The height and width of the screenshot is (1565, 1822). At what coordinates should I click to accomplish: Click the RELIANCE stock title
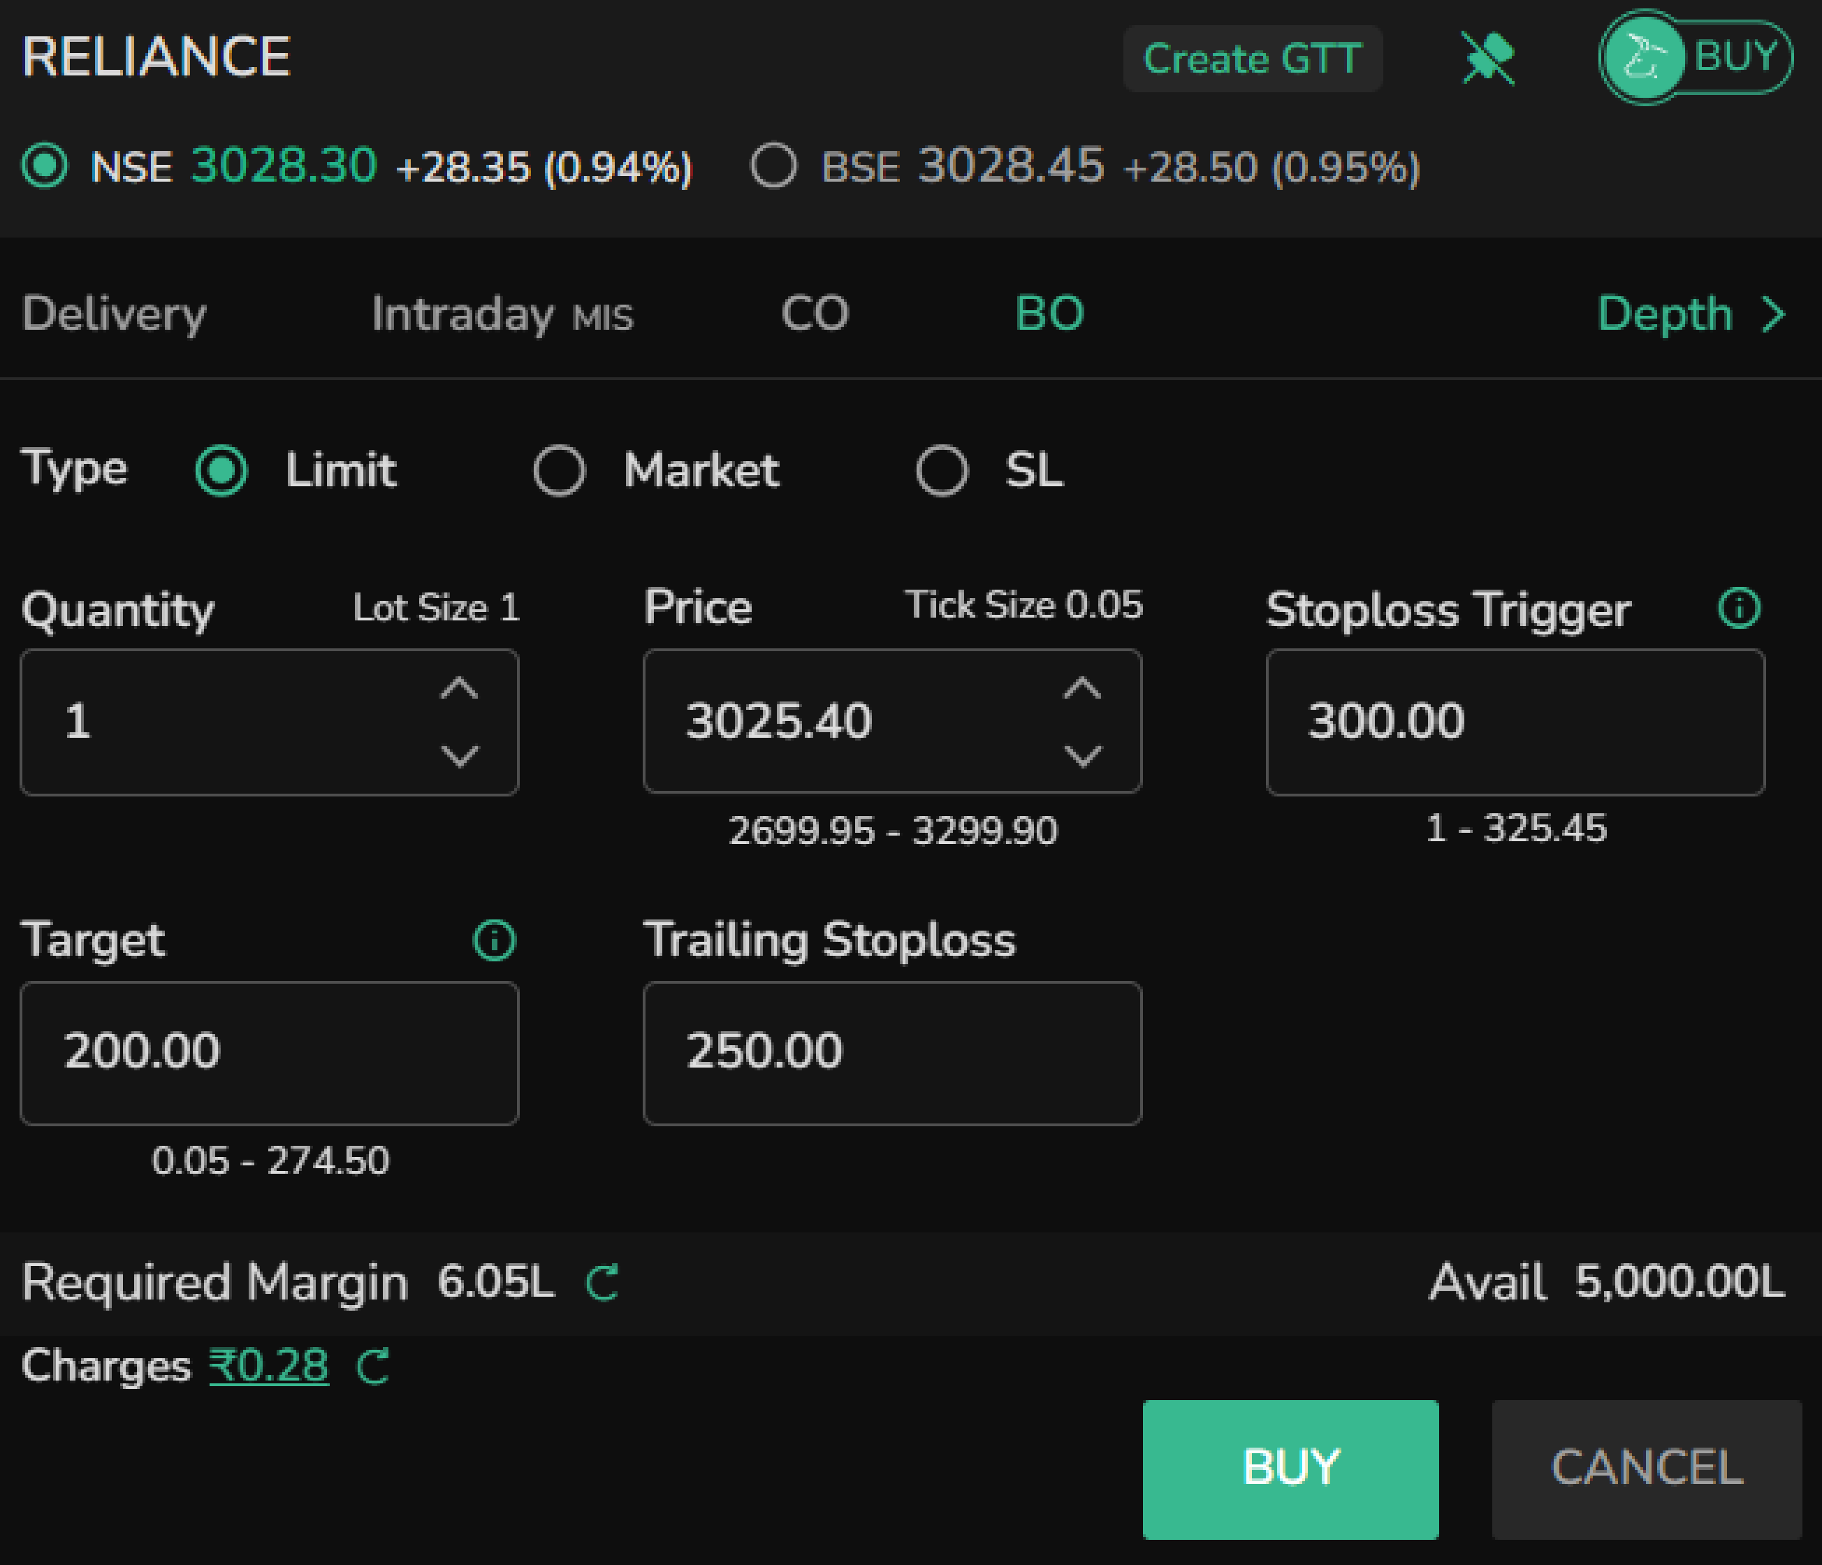pos(156,57)
